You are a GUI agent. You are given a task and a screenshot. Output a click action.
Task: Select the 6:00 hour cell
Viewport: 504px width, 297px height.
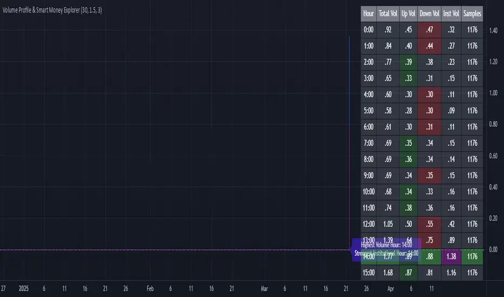[368, 127]
